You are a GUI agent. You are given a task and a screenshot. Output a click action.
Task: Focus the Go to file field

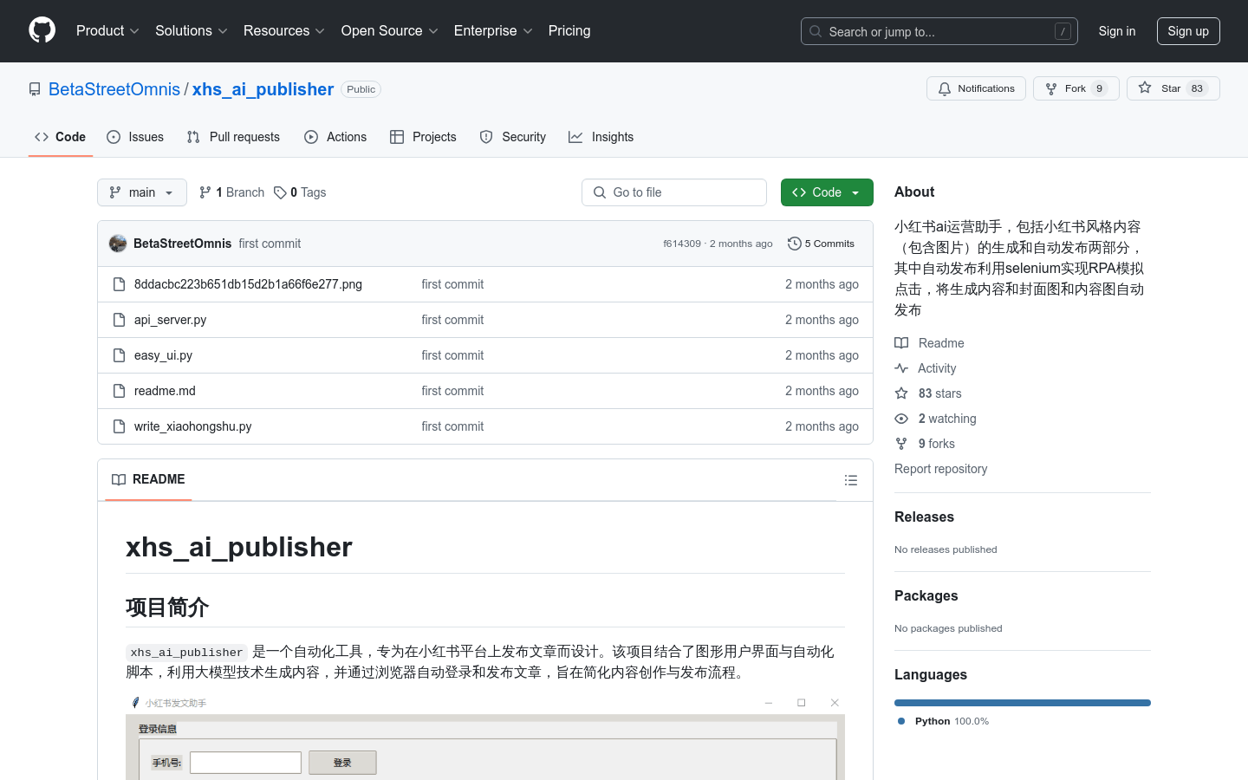coord(674,192)
